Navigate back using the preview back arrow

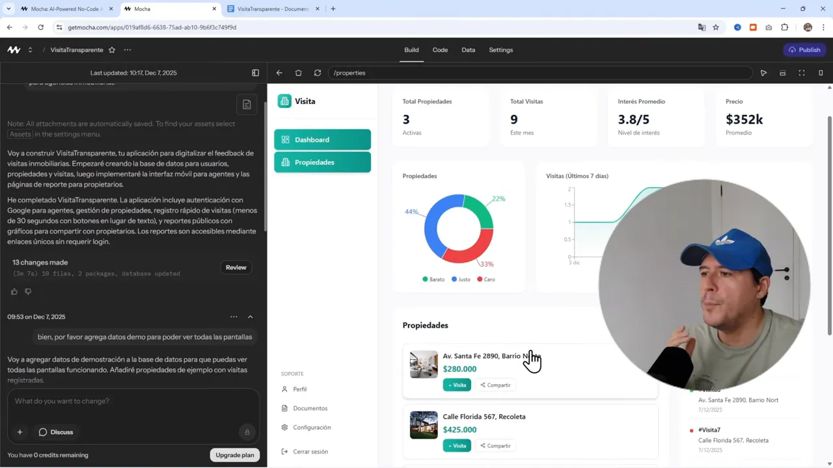click(x=279, y=73)
